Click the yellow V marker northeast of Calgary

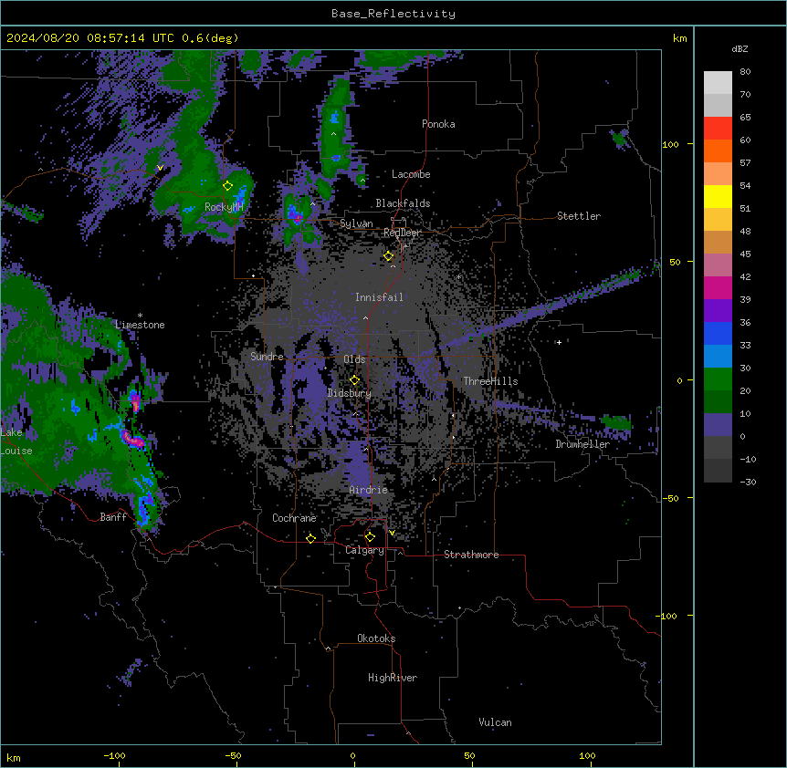click(392, 533)
